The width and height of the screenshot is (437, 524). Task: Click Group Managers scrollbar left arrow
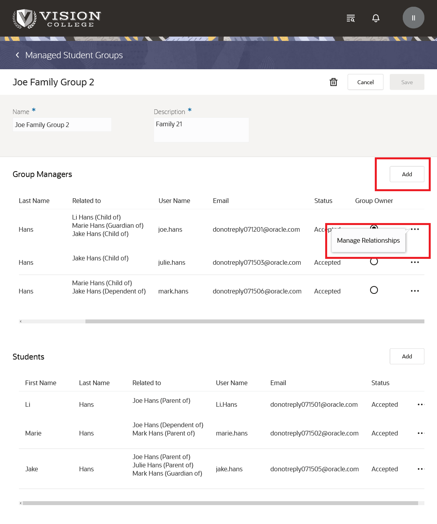click(21, 321)
